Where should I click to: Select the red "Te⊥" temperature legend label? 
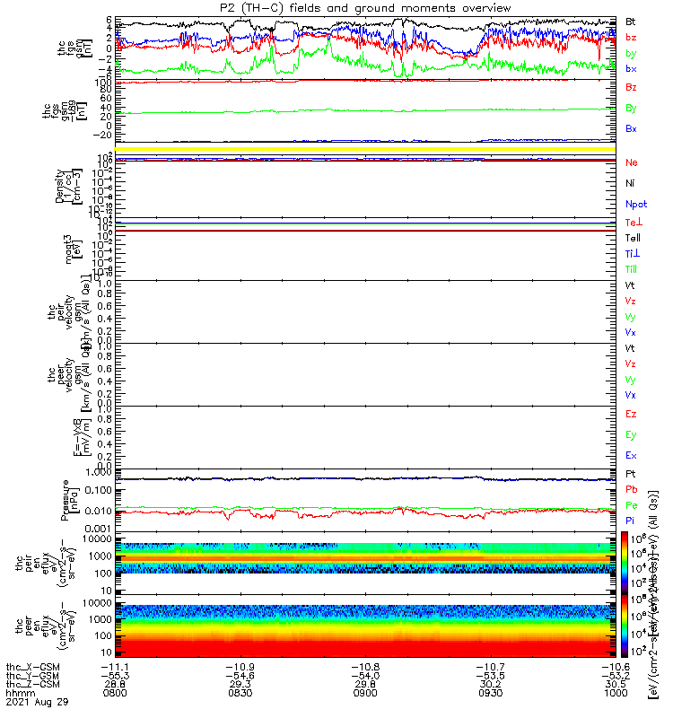(634, 222)
